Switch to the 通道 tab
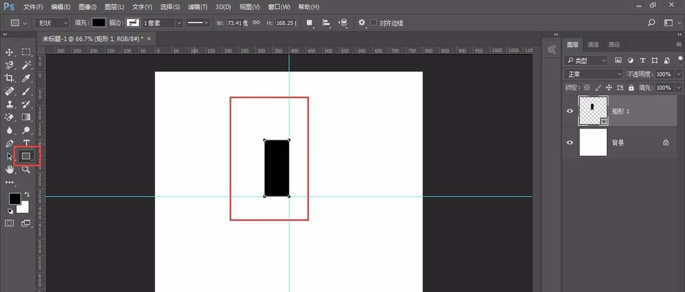Viewport: 685px width, 292px height. 593,44
